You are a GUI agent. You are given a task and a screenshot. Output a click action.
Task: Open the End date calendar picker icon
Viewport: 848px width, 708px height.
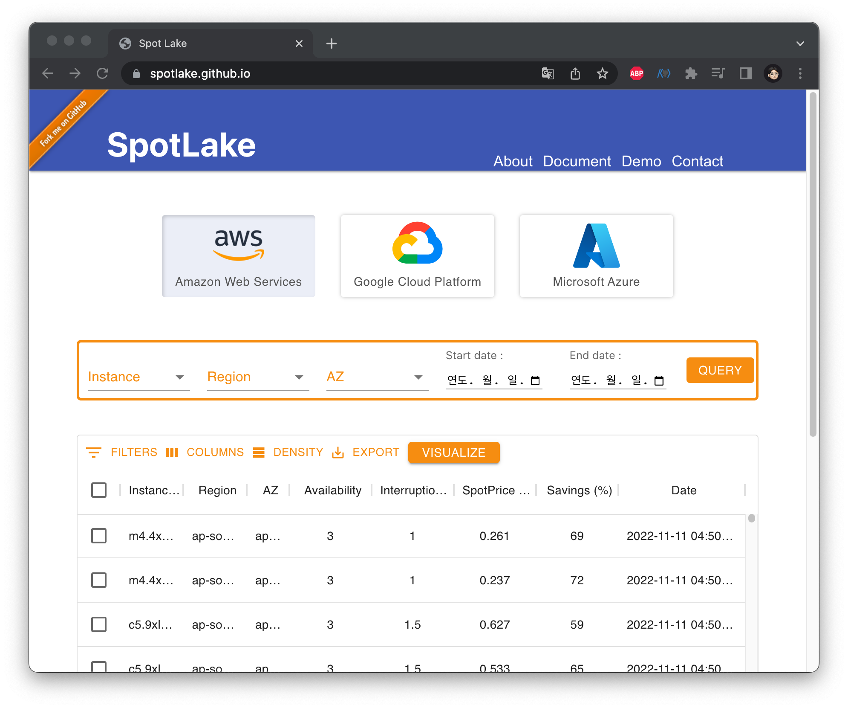click(x=659, y=381)
